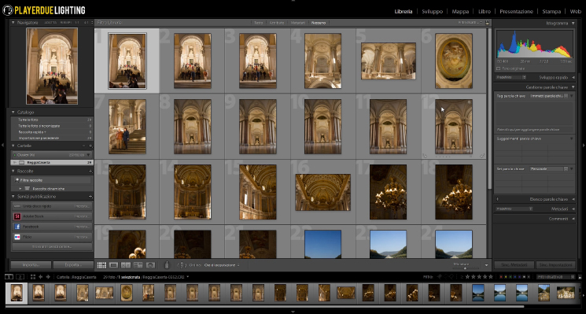The image size is (586, 314).
Task: Open the Mappa module
Action: click(460, 11)
